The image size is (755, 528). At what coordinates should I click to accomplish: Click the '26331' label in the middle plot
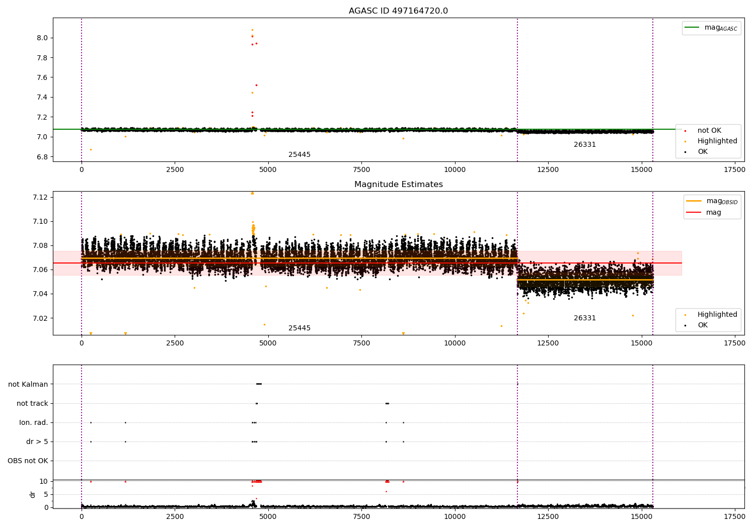pyautogui.click(x=585, y=318)
